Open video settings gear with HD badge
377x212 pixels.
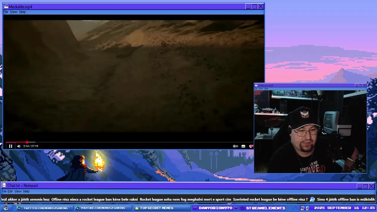pos(251,146)
